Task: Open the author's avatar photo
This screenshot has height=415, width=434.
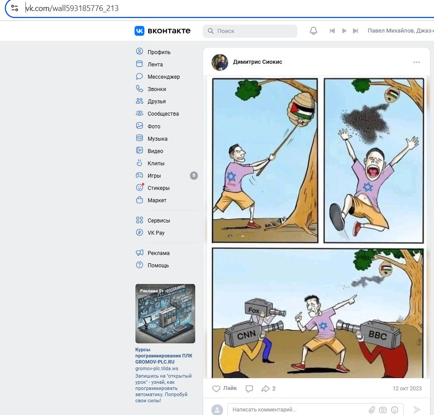Action: 220,62
